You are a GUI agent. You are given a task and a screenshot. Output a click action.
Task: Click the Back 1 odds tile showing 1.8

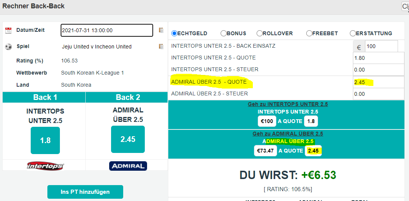45,140
